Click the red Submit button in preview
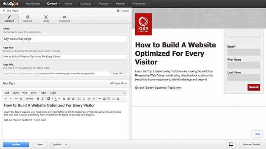The height and width of the screenshot is (149, 266). tap(254, 87)
